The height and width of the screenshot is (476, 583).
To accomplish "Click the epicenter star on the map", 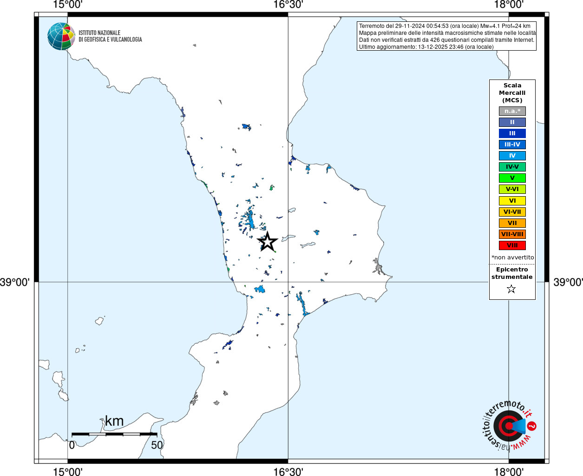I will pos(268,241).
